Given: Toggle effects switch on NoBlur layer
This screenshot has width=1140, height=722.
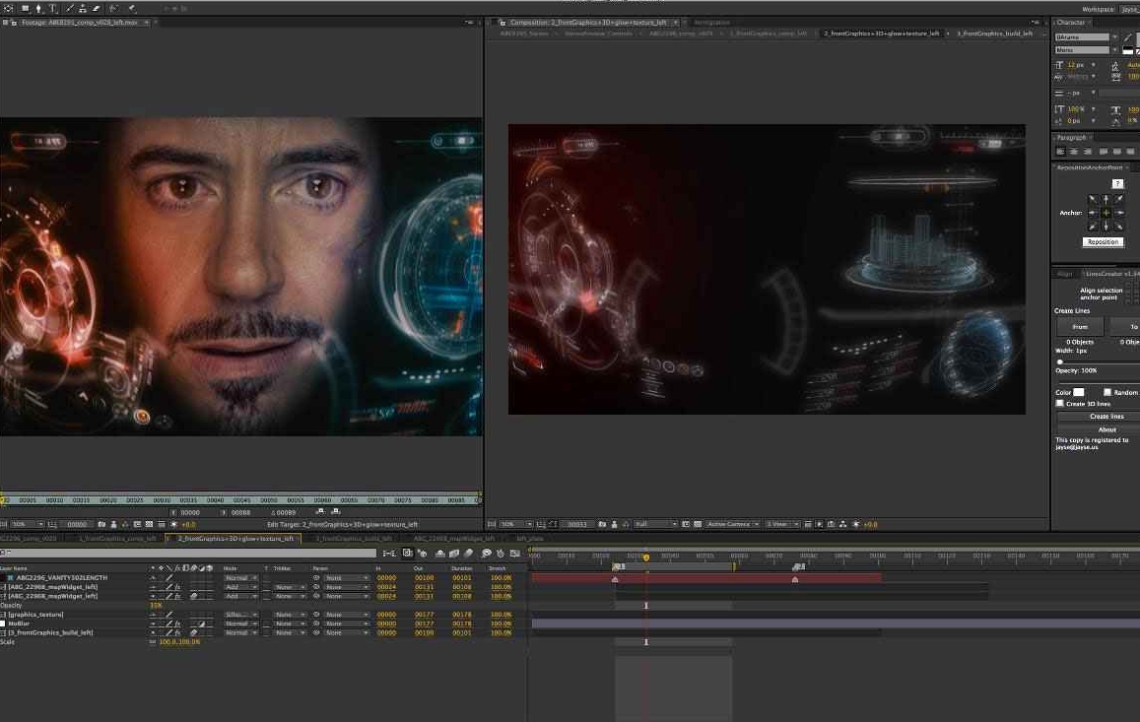Looking at the screenshot, I should pyautogui.click(x=177, y=624).
